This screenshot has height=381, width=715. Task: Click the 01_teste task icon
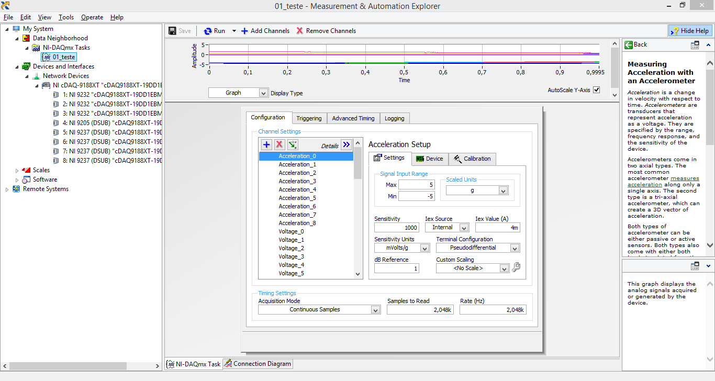pyautogui.click(x=47, y=57)
